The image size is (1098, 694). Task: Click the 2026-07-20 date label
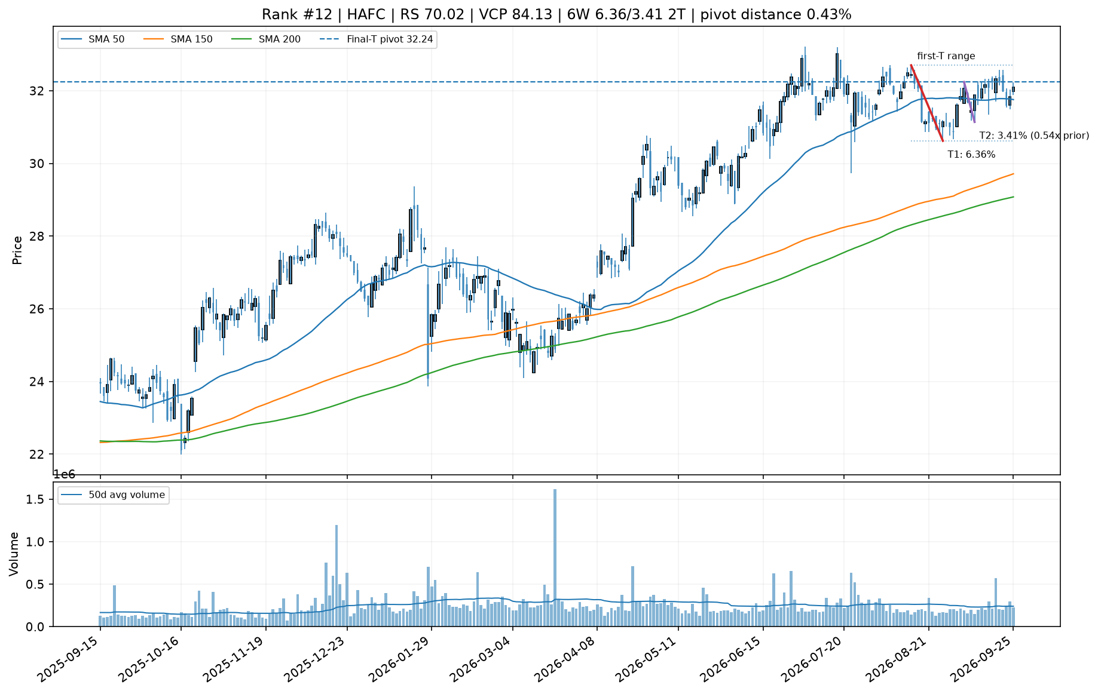tap(813, 659)
